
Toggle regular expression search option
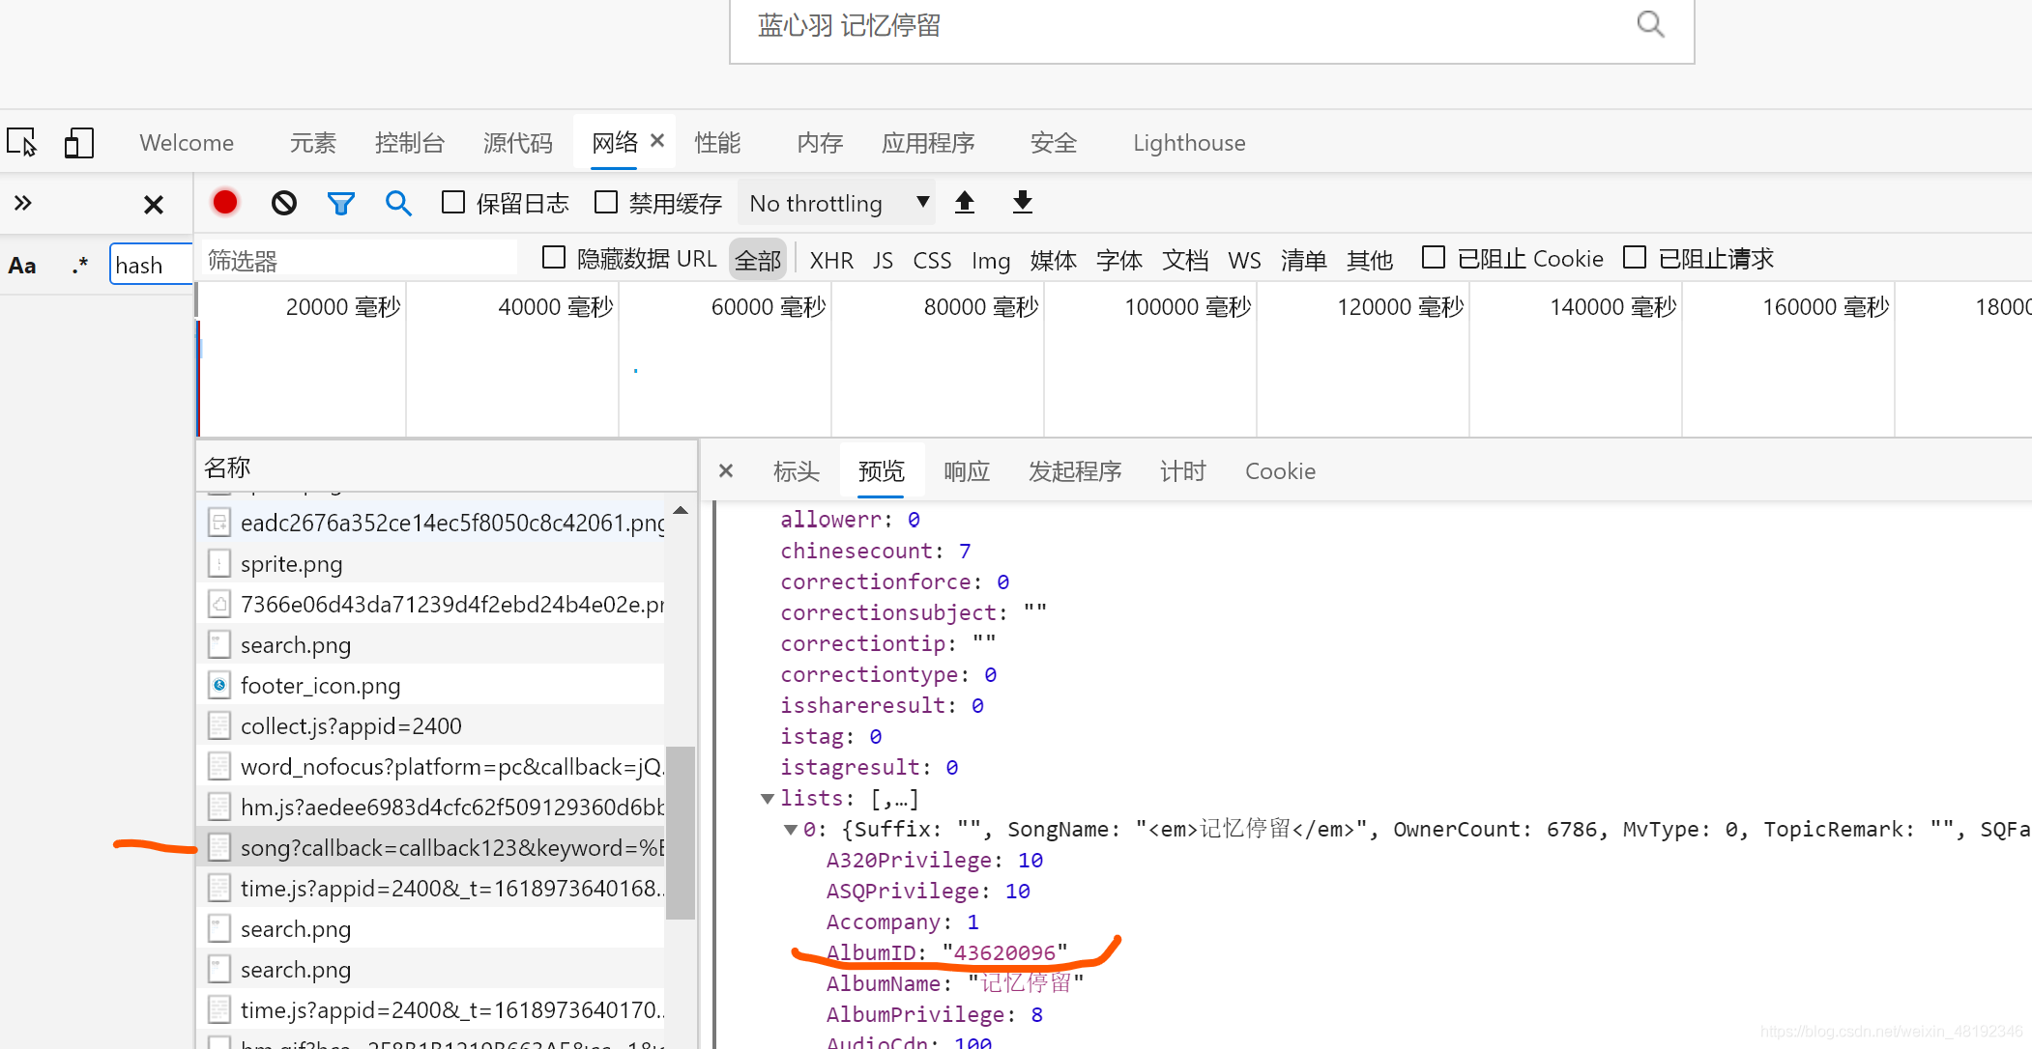(x=80, y=266)
